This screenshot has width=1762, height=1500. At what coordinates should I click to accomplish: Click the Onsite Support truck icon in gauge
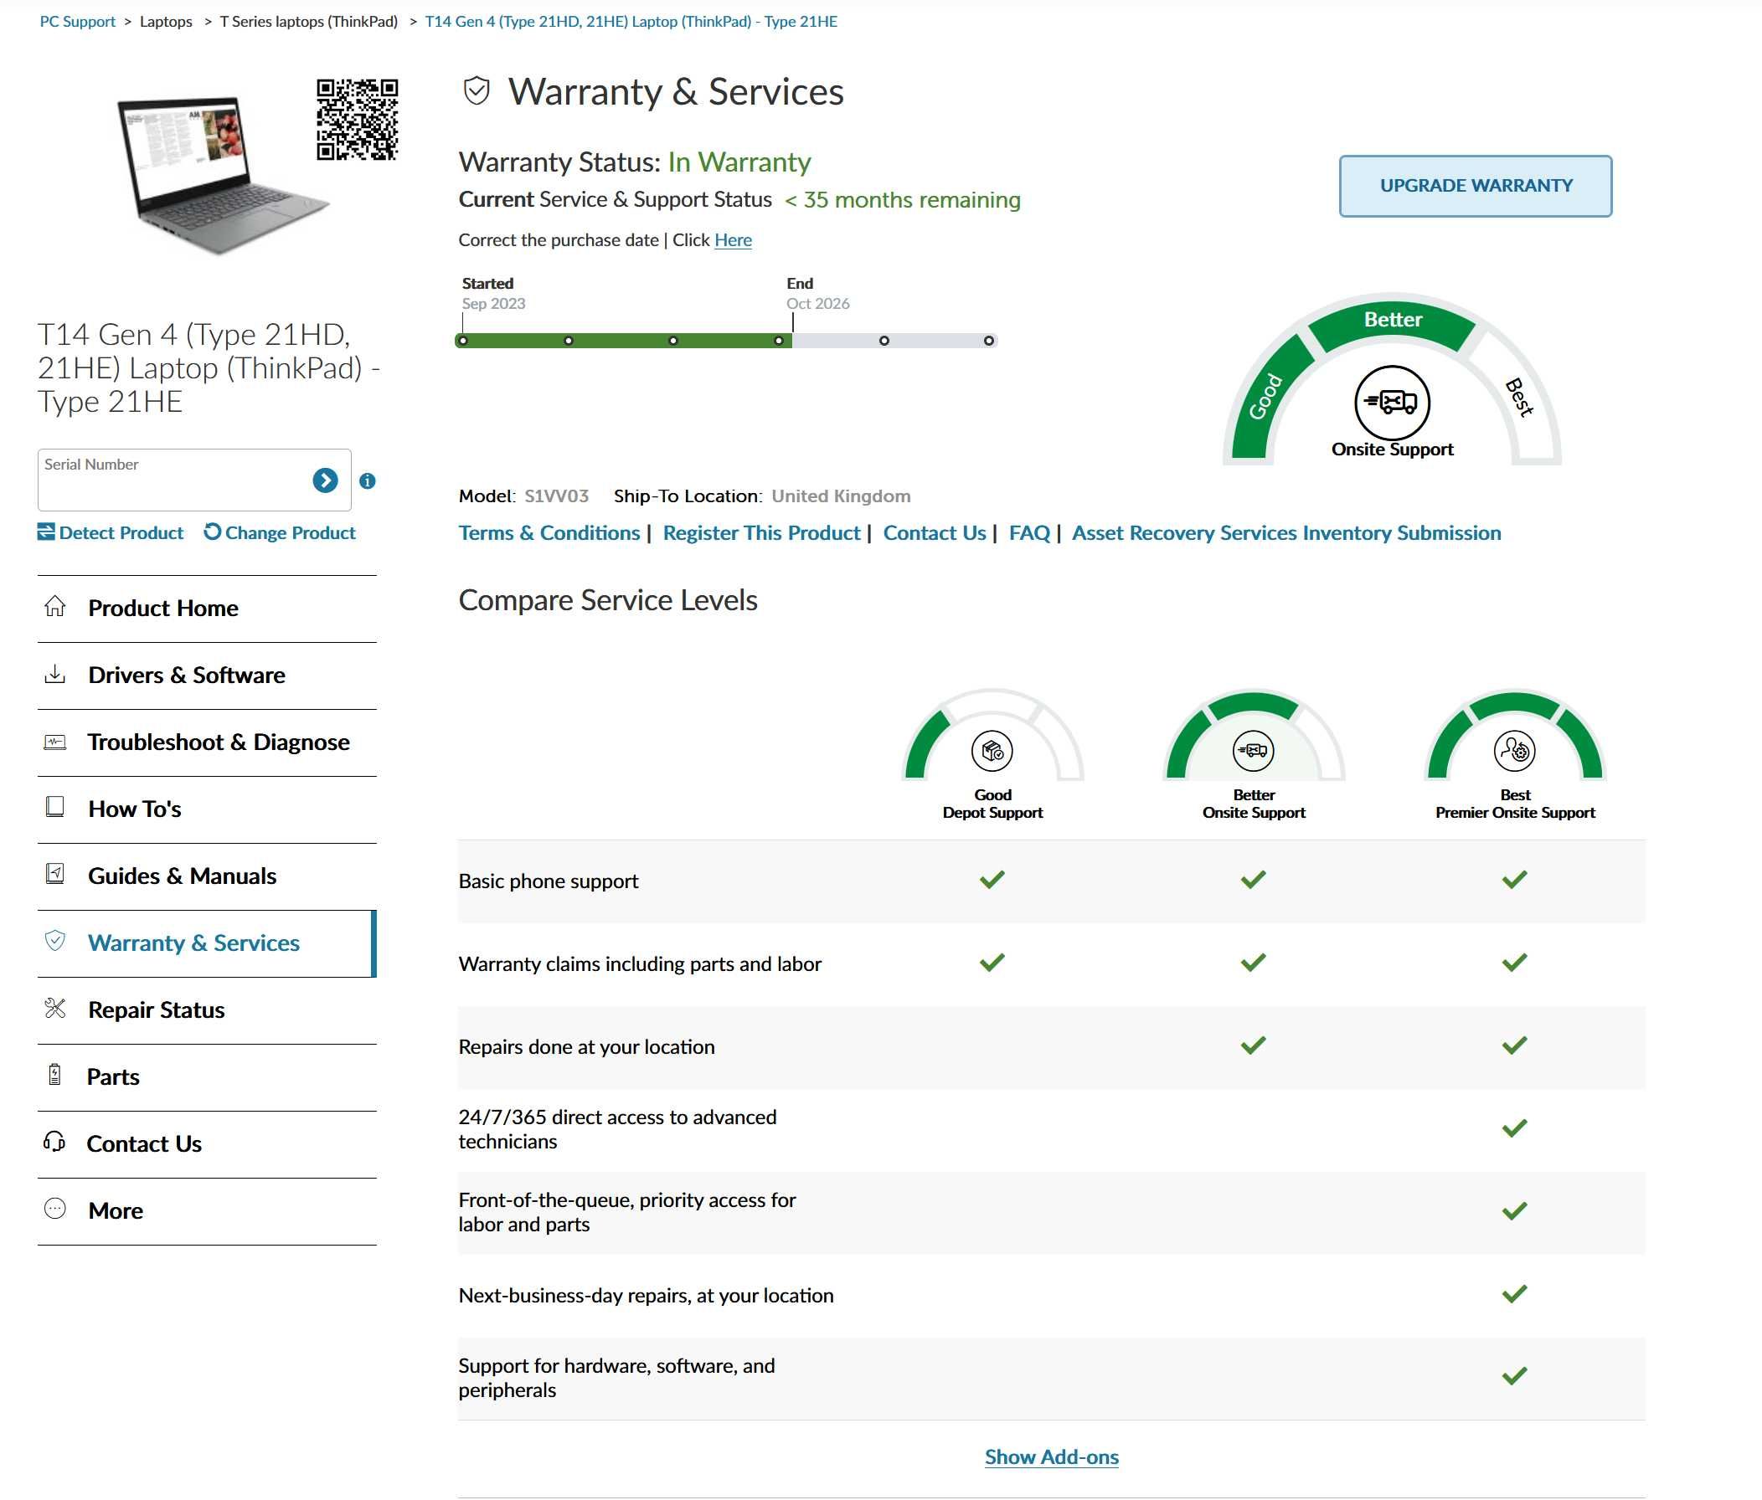click(1392, 403)
